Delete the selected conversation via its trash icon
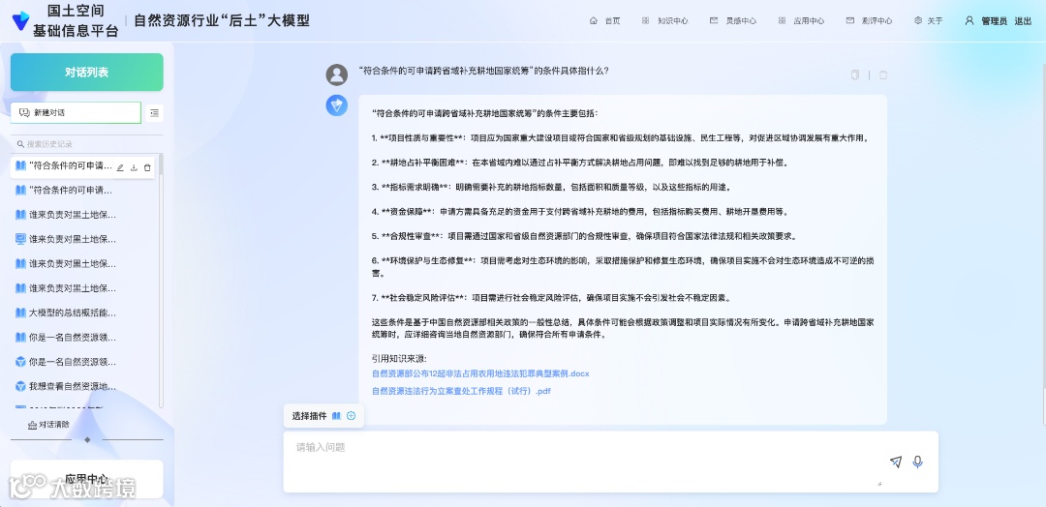 pyautogui.click(x=147, y=168)
